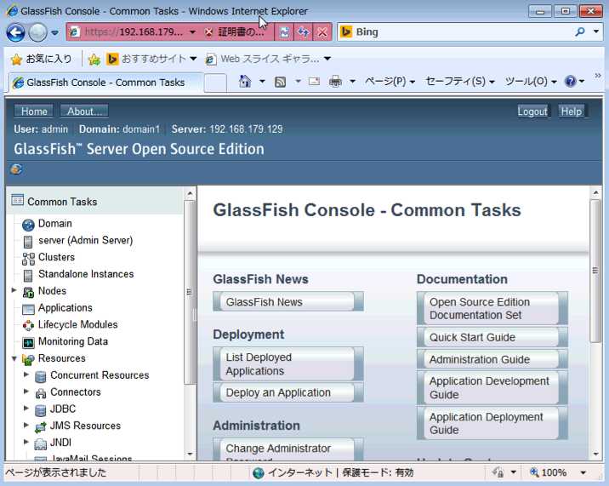Expand the Nodes tree arrow
The width and height of the screenshot is (609, 486).
coord(14,290)
